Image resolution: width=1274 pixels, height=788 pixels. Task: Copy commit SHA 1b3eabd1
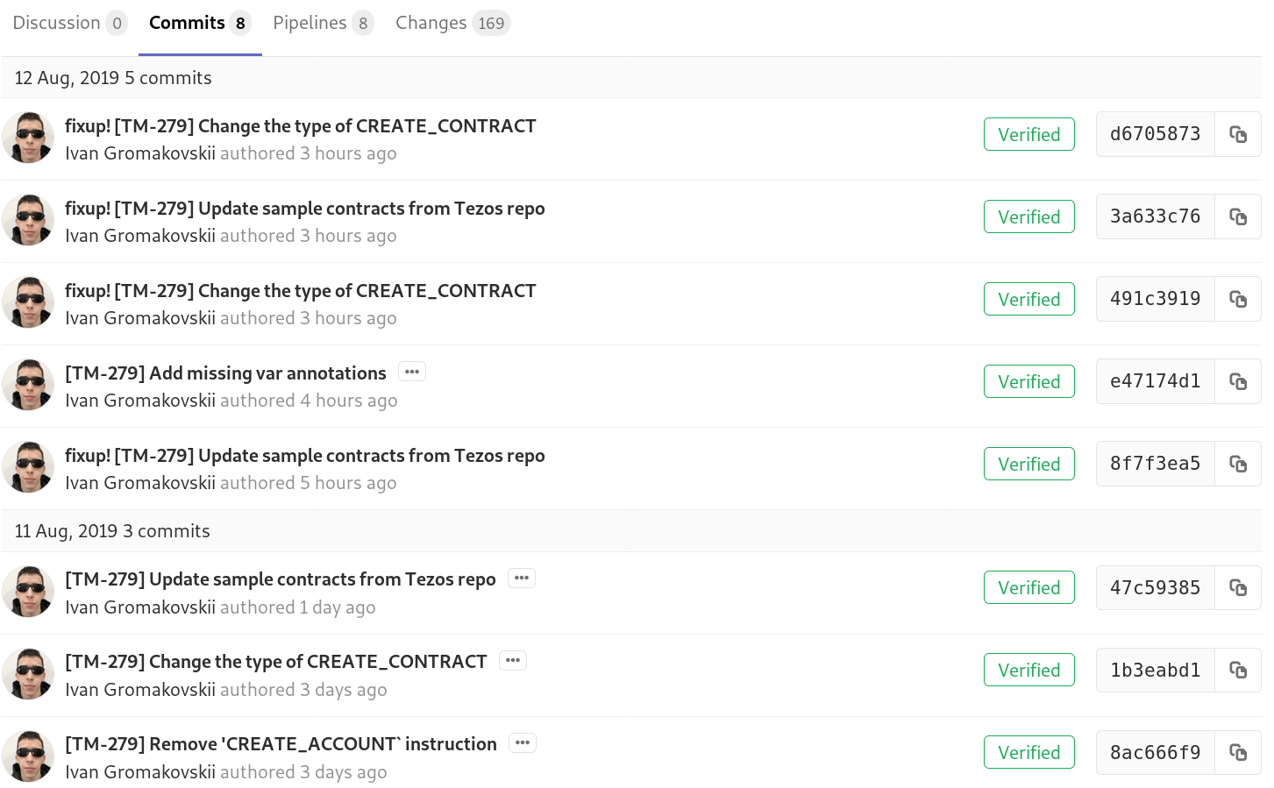pos(1237,670)
